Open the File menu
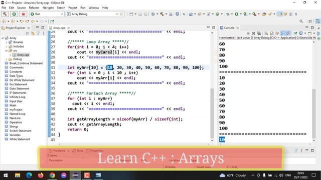321x180 pixels. pos(4,7)
